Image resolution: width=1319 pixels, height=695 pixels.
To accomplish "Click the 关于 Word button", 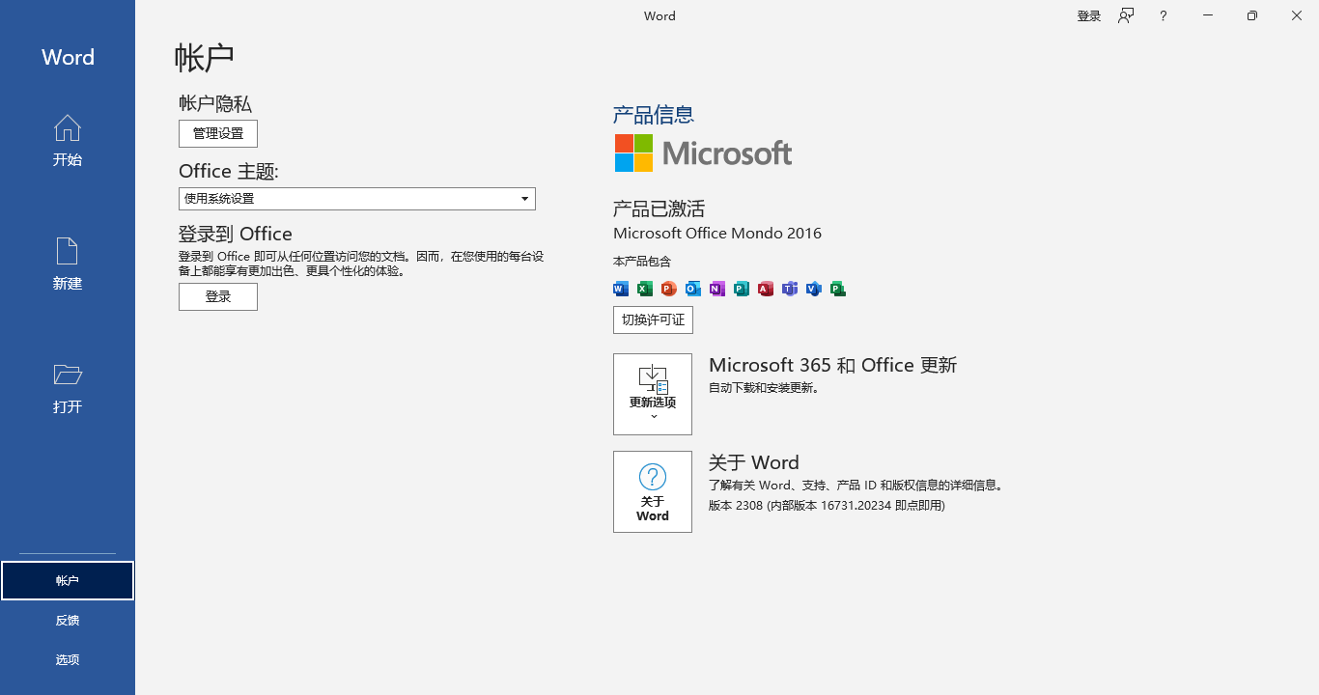I will (653, 491).
